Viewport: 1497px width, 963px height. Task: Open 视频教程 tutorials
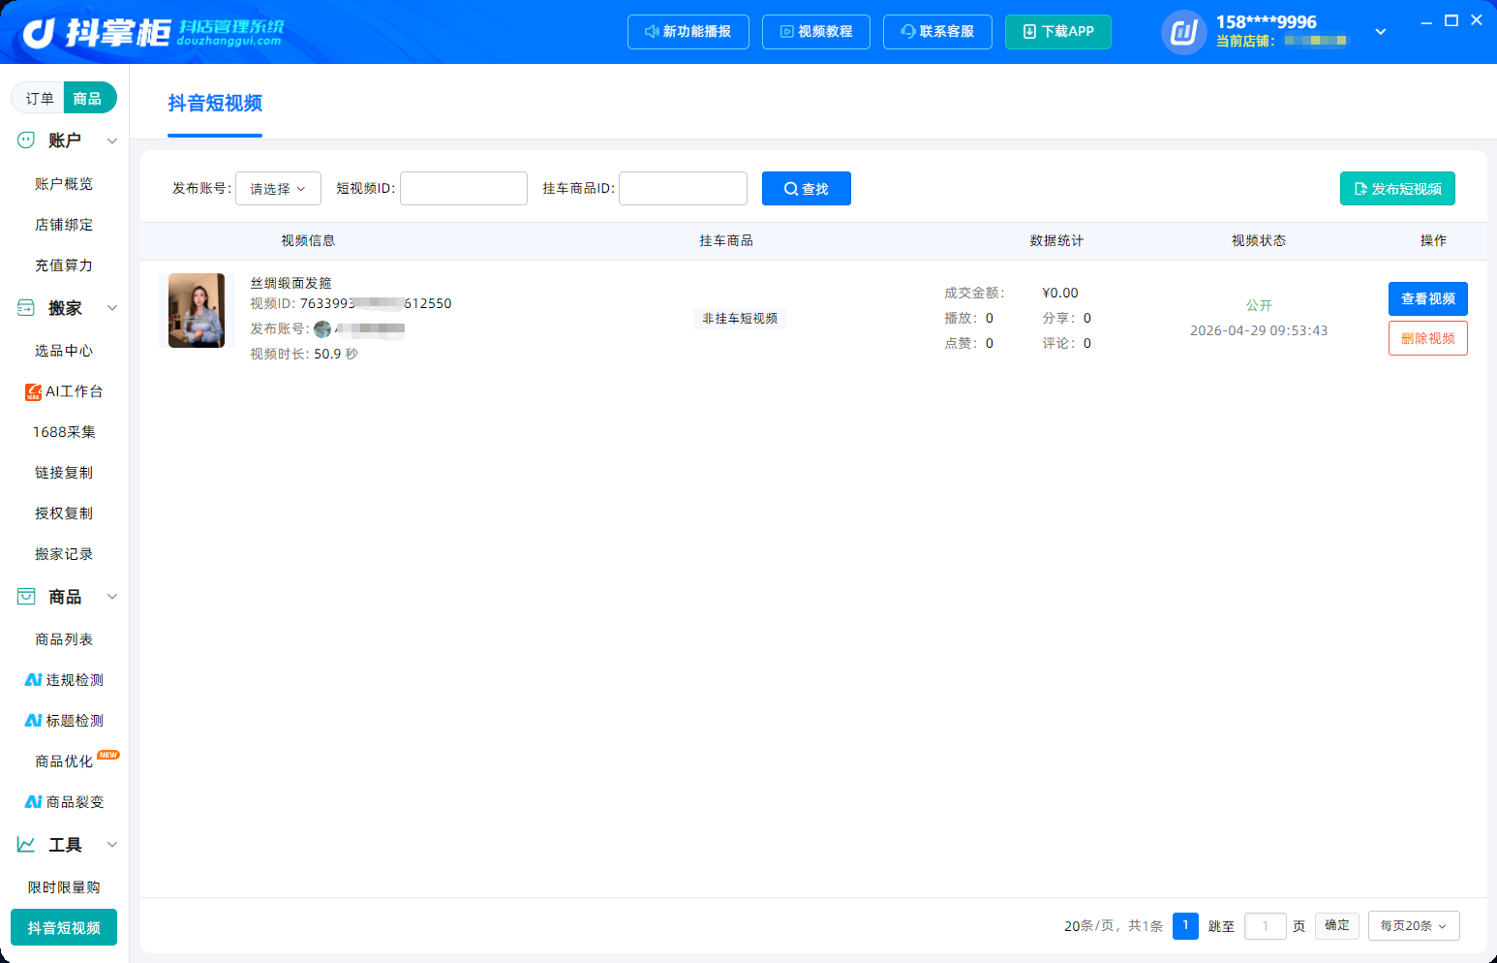click(x=816, y=32)
